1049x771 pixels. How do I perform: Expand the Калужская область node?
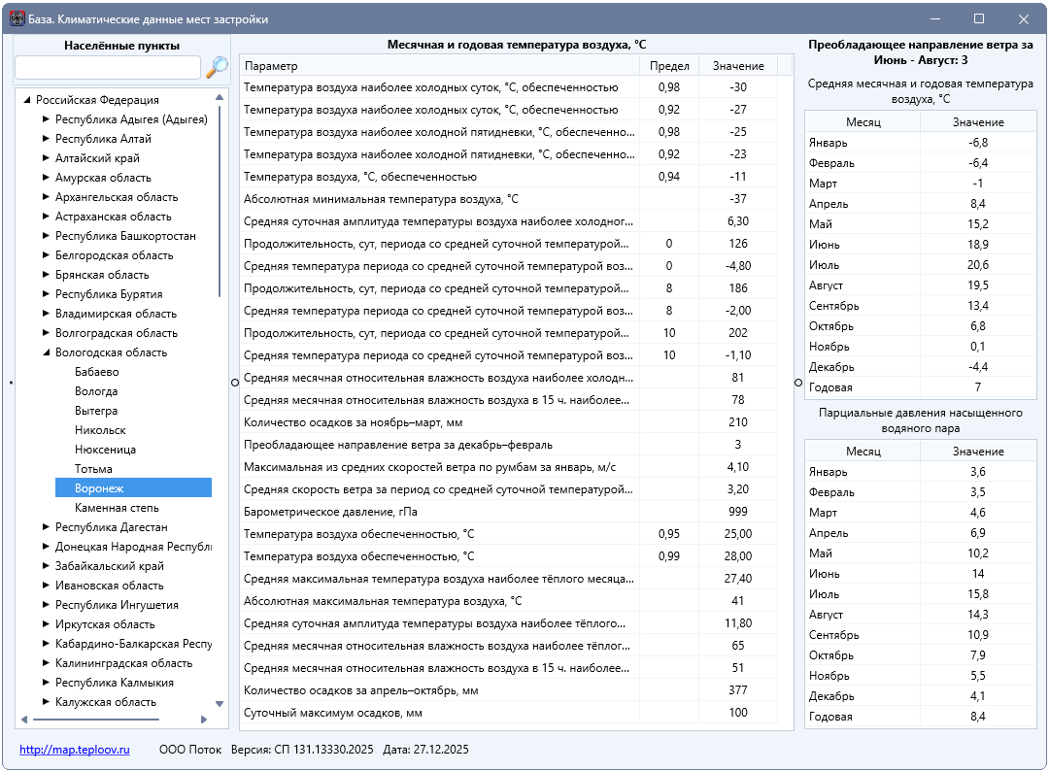tap(47, 701)
